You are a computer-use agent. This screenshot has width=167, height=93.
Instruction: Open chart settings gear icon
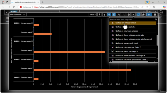coord(129,15)
